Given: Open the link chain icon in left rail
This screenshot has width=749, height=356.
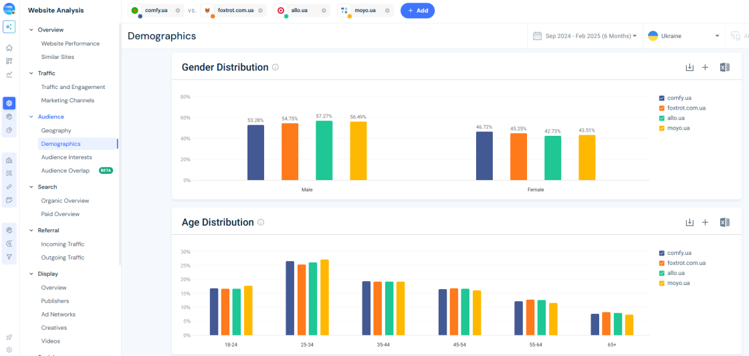Looking at the screenshot, I should (9, 187).
